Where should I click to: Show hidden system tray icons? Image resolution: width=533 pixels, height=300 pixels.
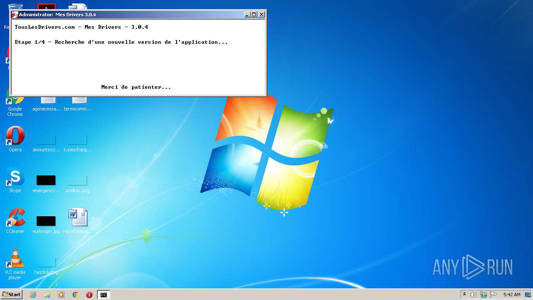[464, 295]
